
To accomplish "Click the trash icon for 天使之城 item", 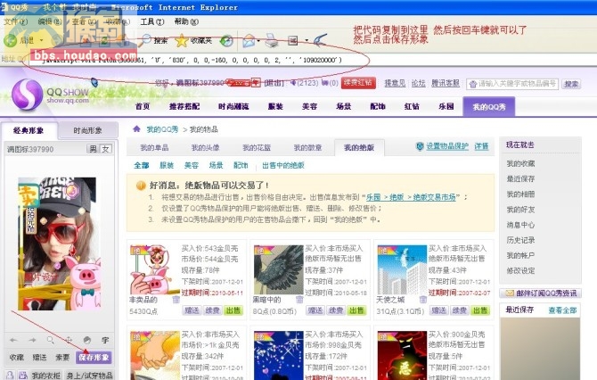I will coord(422,300).
